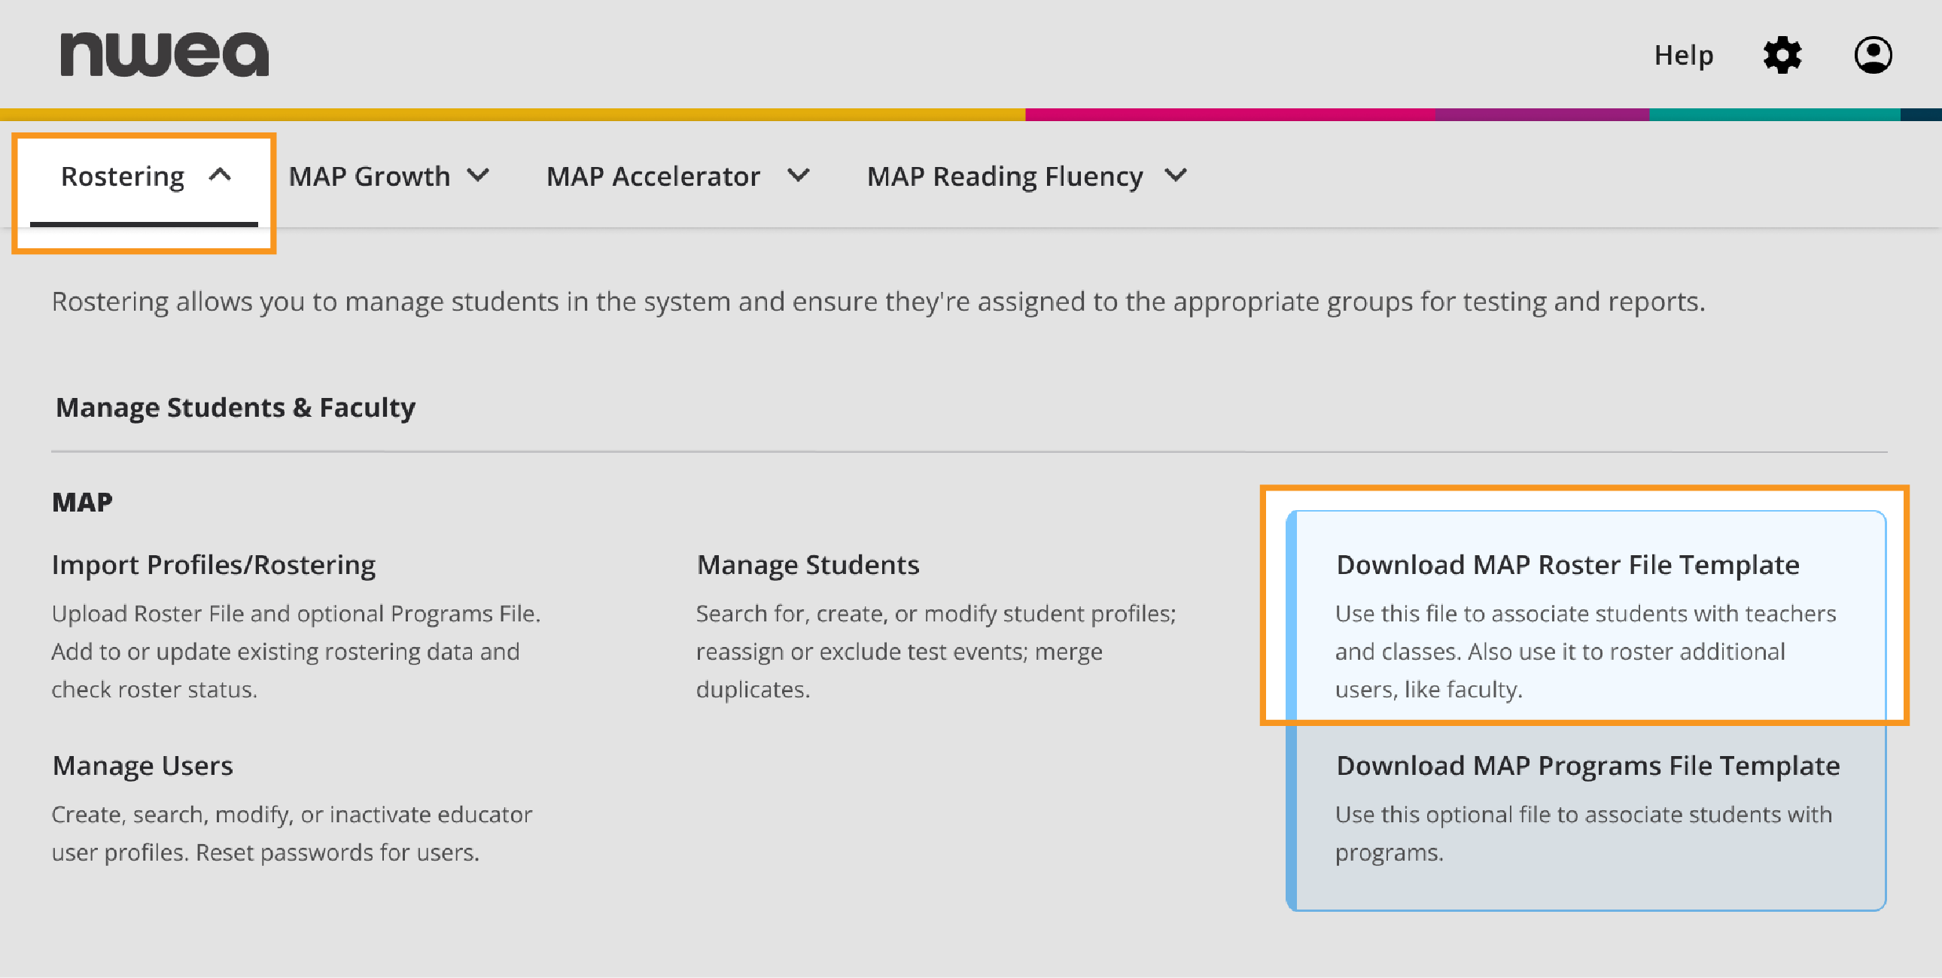Open the user account profile icon
The width and height of the screenshot is (1942, 978).
click(x=1873, y=55)
